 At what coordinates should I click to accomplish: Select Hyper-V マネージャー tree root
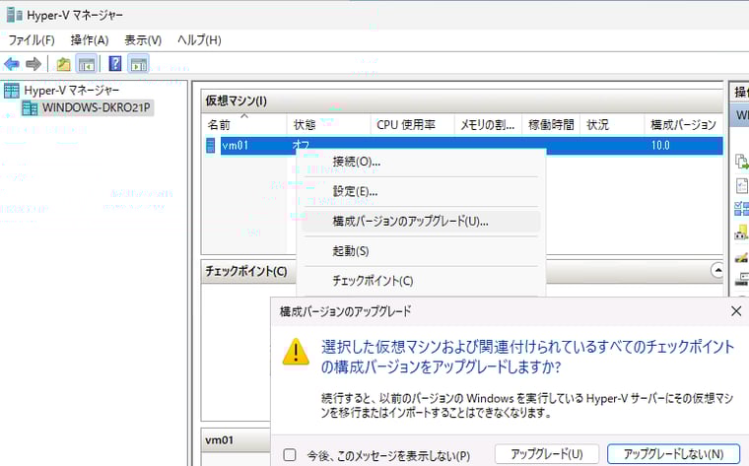click(x=72, y=91)
